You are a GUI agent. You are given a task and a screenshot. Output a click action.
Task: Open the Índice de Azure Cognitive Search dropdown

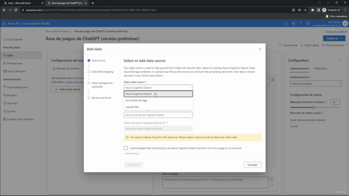(x=158, y=128)
